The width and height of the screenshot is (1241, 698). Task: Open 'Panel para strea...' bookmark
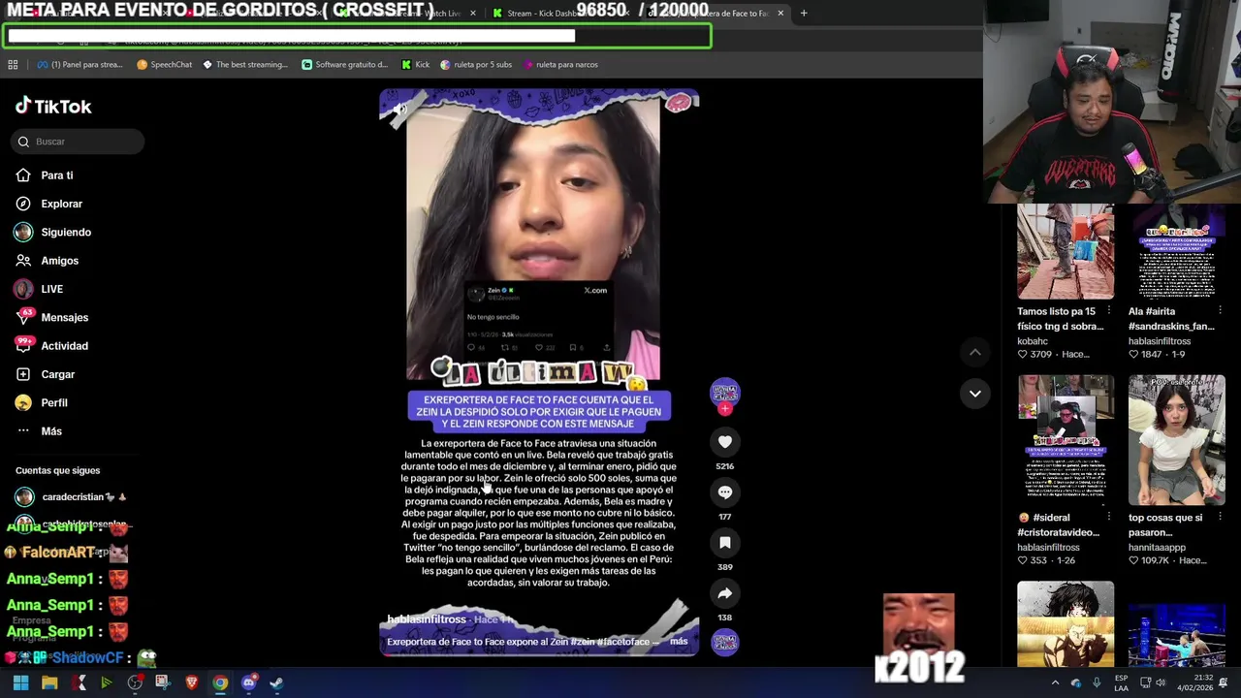[80, 65]
